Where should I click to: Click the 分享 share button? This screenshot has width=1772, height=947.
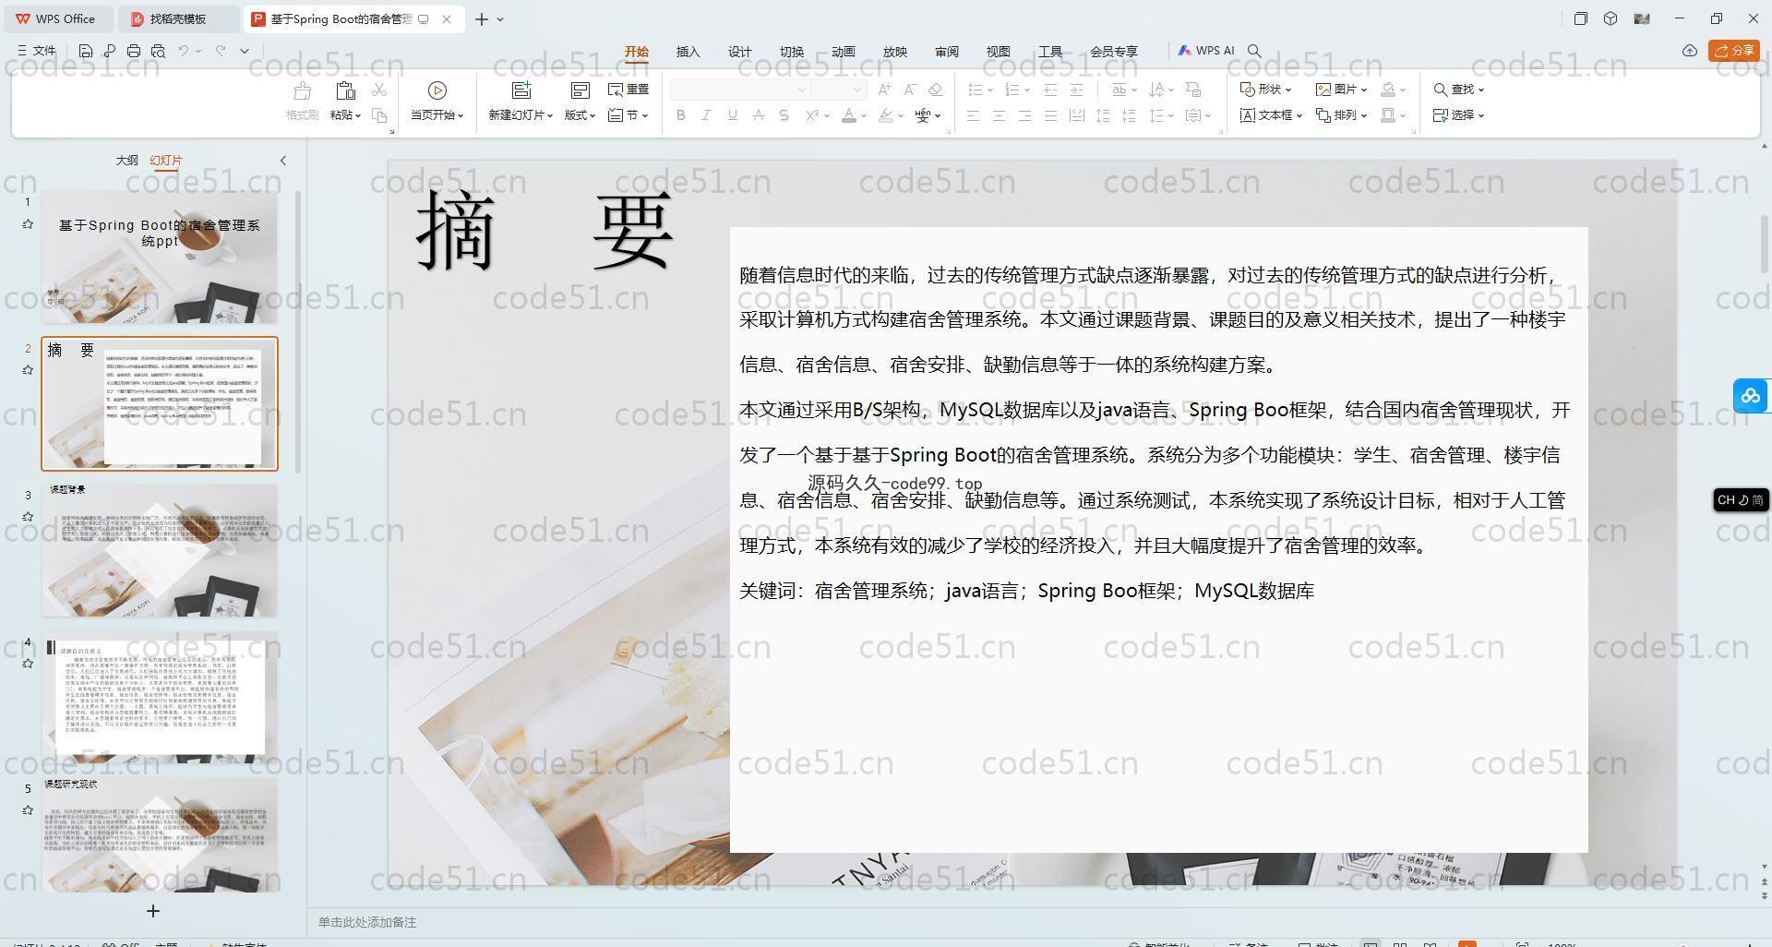click(1735, 51)
